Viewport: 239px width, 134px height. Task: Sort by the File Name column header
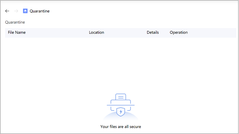(x=17, y=32)
